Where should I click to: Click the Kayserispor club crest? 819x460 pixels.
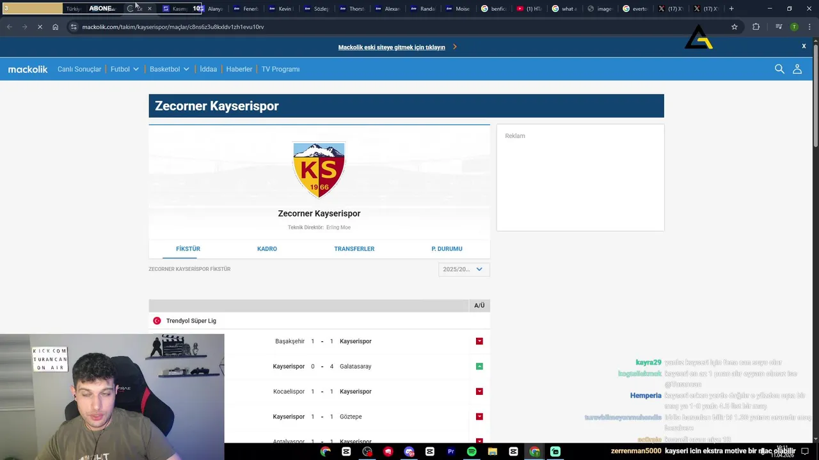click(x=319, y=169)
